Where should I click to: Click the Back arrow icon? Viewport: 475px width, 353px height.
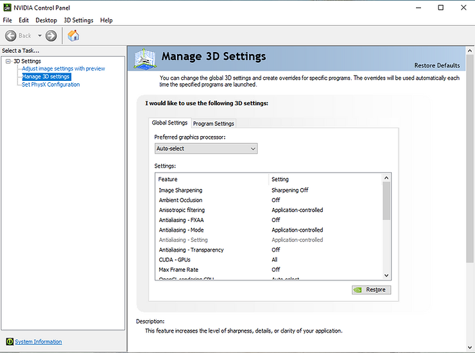[11, 36]
